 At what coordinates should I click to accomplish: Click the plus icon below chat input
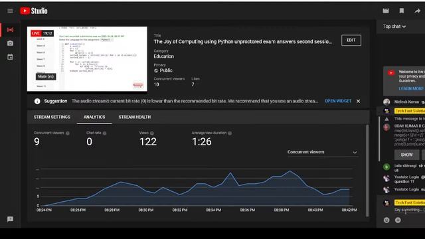pyautogui.click(x=398, y=220)
